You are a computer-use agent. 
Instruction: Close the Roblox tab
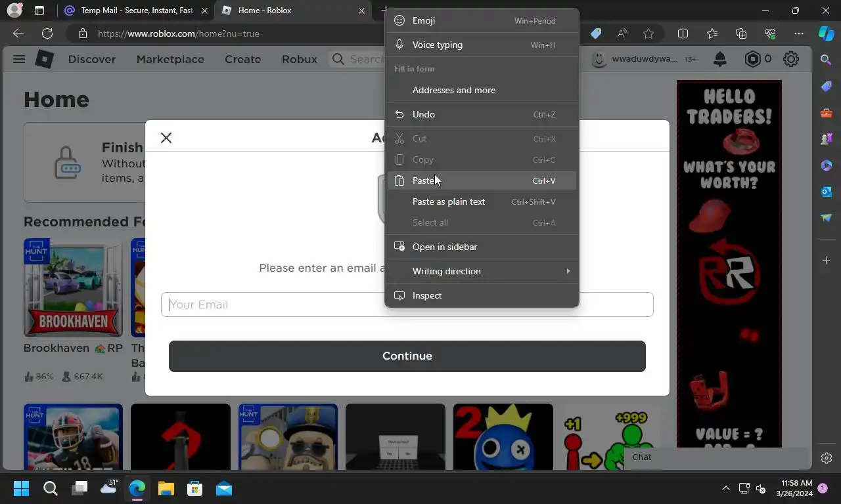click(x=361, y=10)
